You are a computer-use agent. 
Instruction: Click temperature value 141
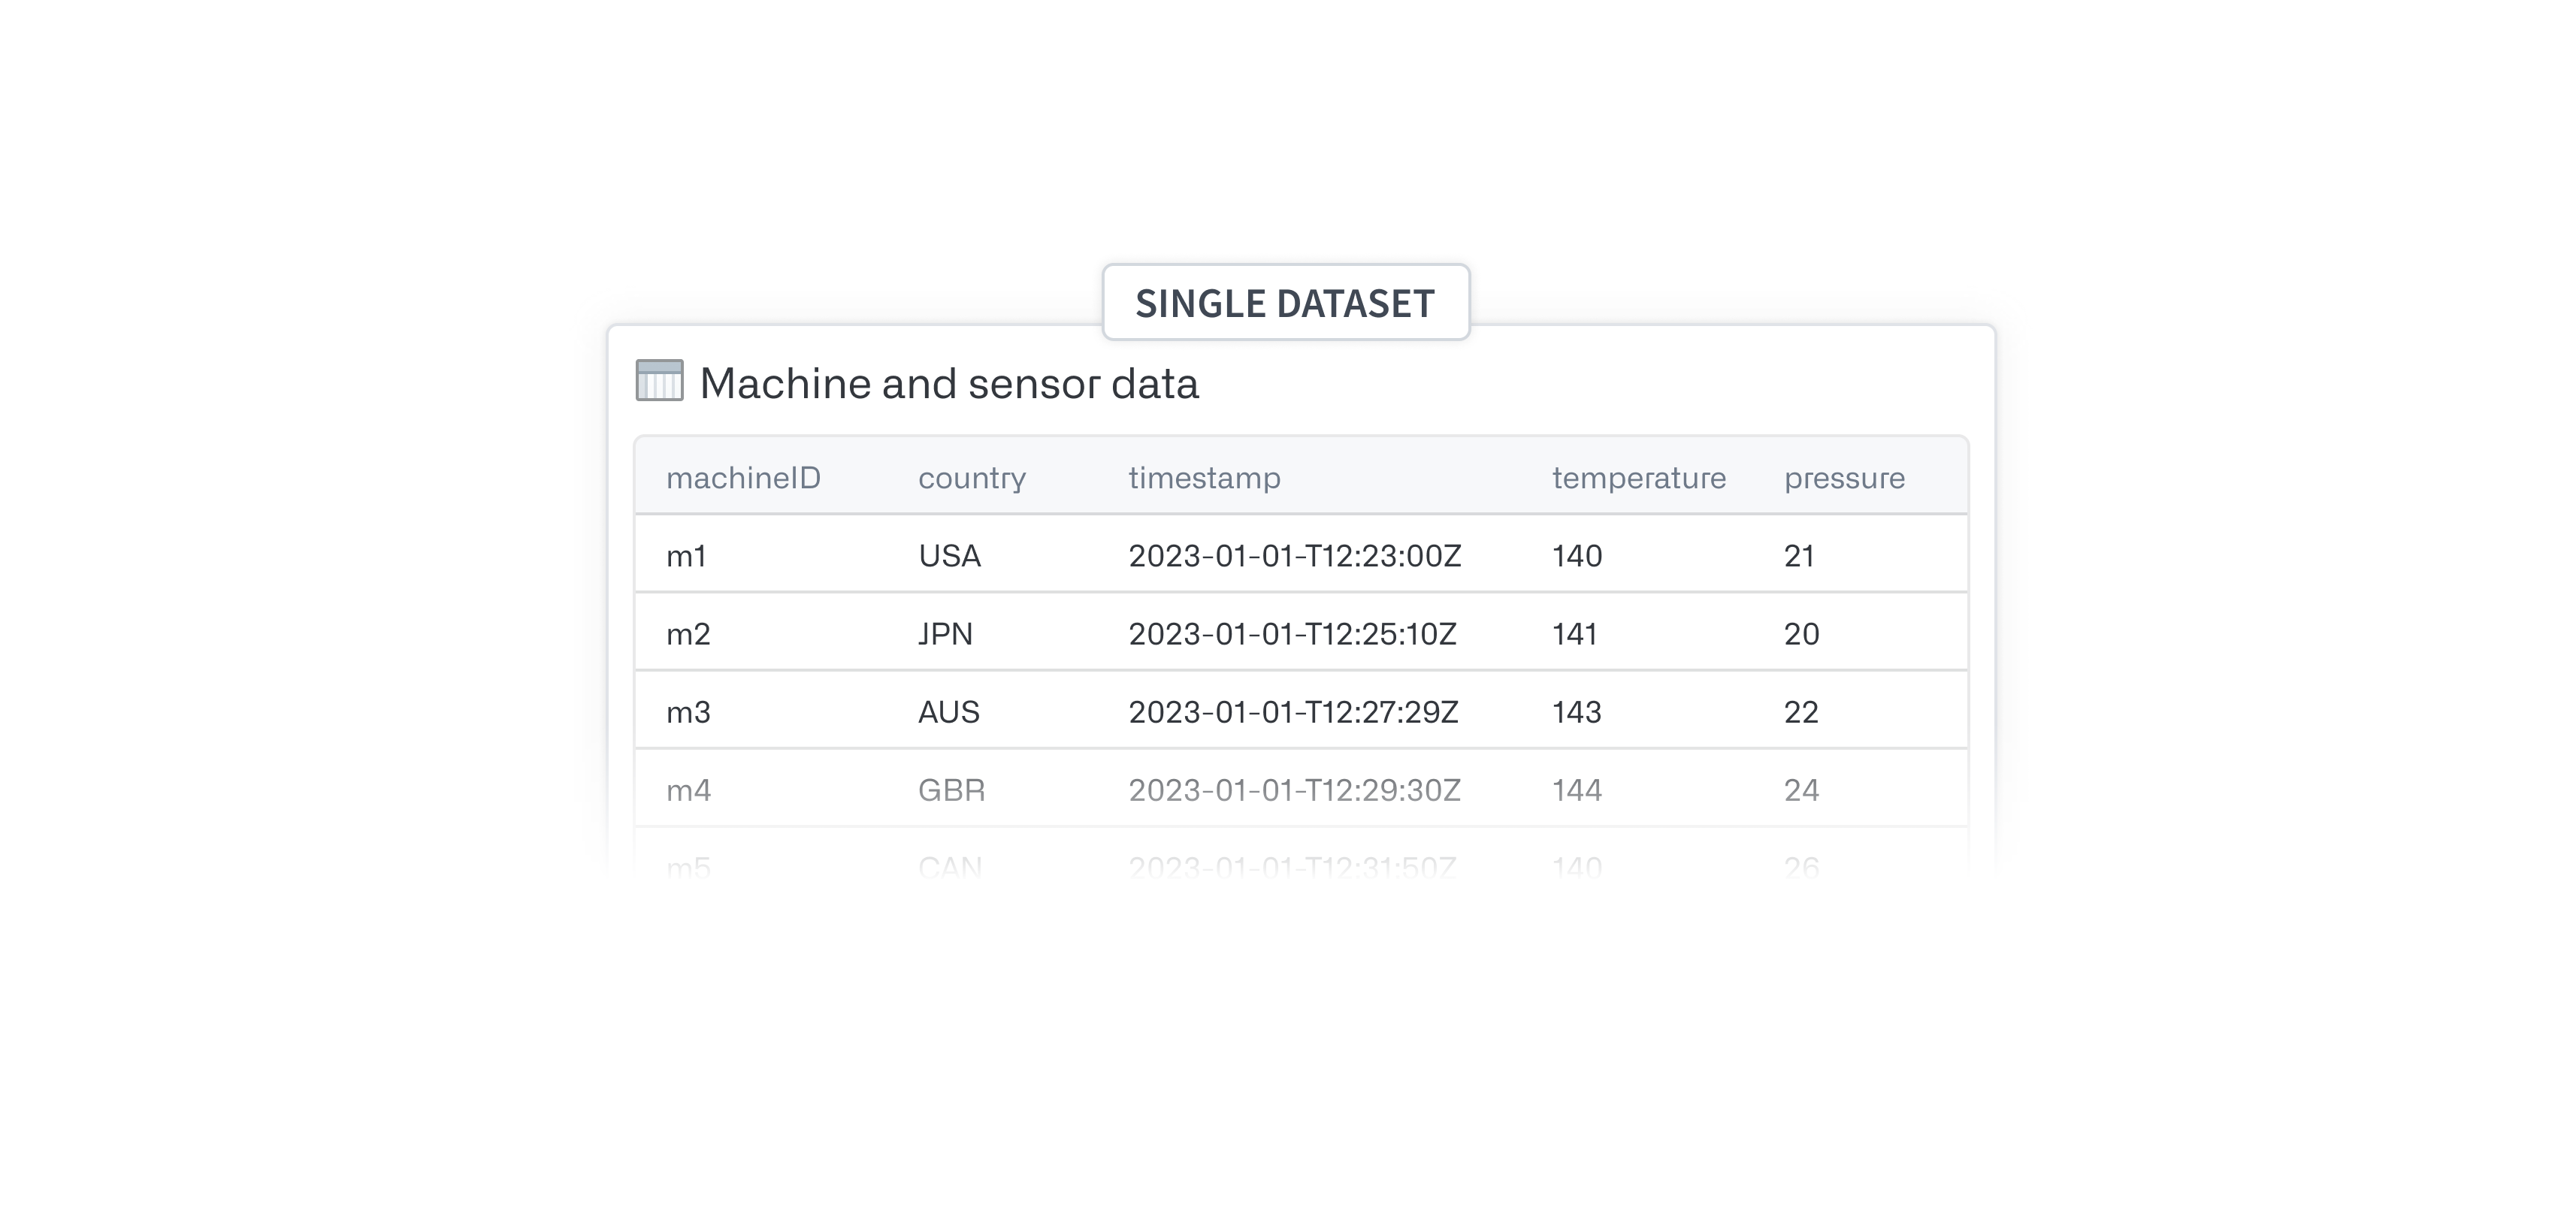coord(1575,634)
